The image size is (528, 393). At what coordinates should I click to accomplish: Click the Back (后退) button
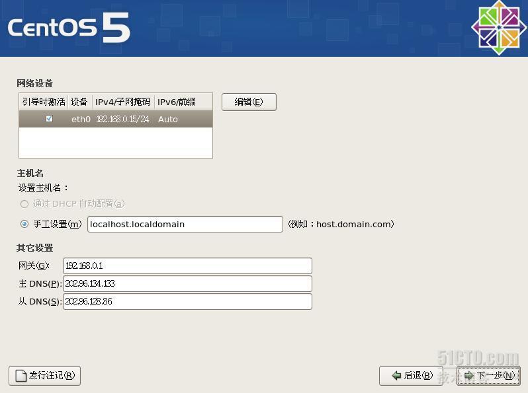[411, 375]
